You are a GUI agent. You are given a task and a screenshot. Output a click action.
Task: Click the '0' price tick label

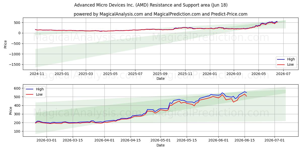coord(20,33)
